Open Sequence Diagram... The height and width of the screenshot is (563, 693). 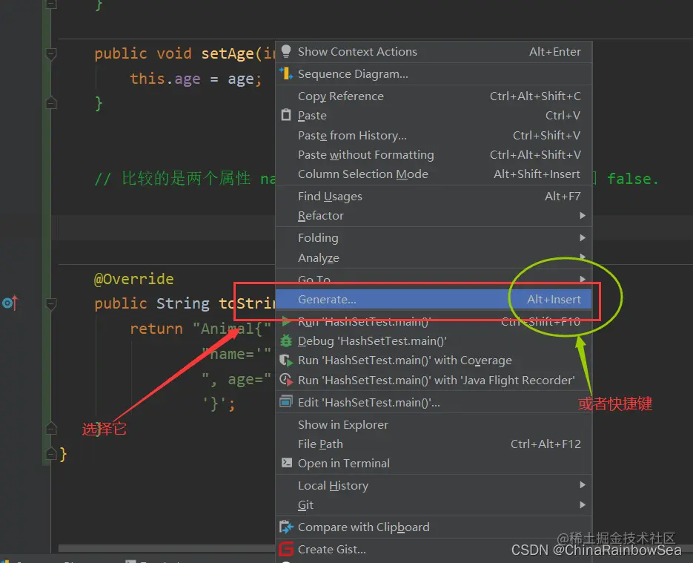tap(434, 74)
